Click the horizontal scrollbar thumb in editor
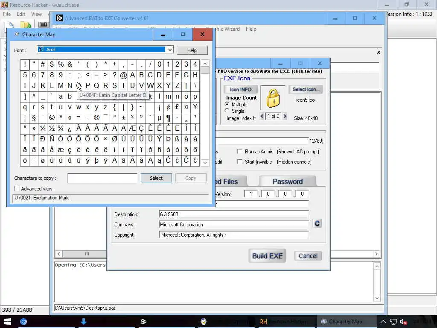437x328 pixels. pyautogui.click(x=87, y=254)
